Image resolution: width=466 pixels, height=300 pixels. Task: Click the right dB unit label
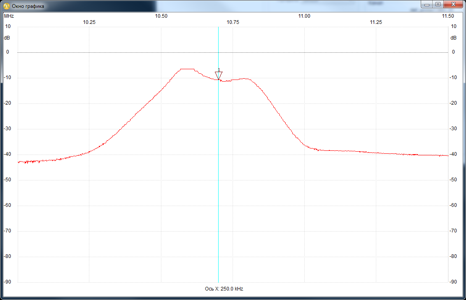tap(453, 38)
